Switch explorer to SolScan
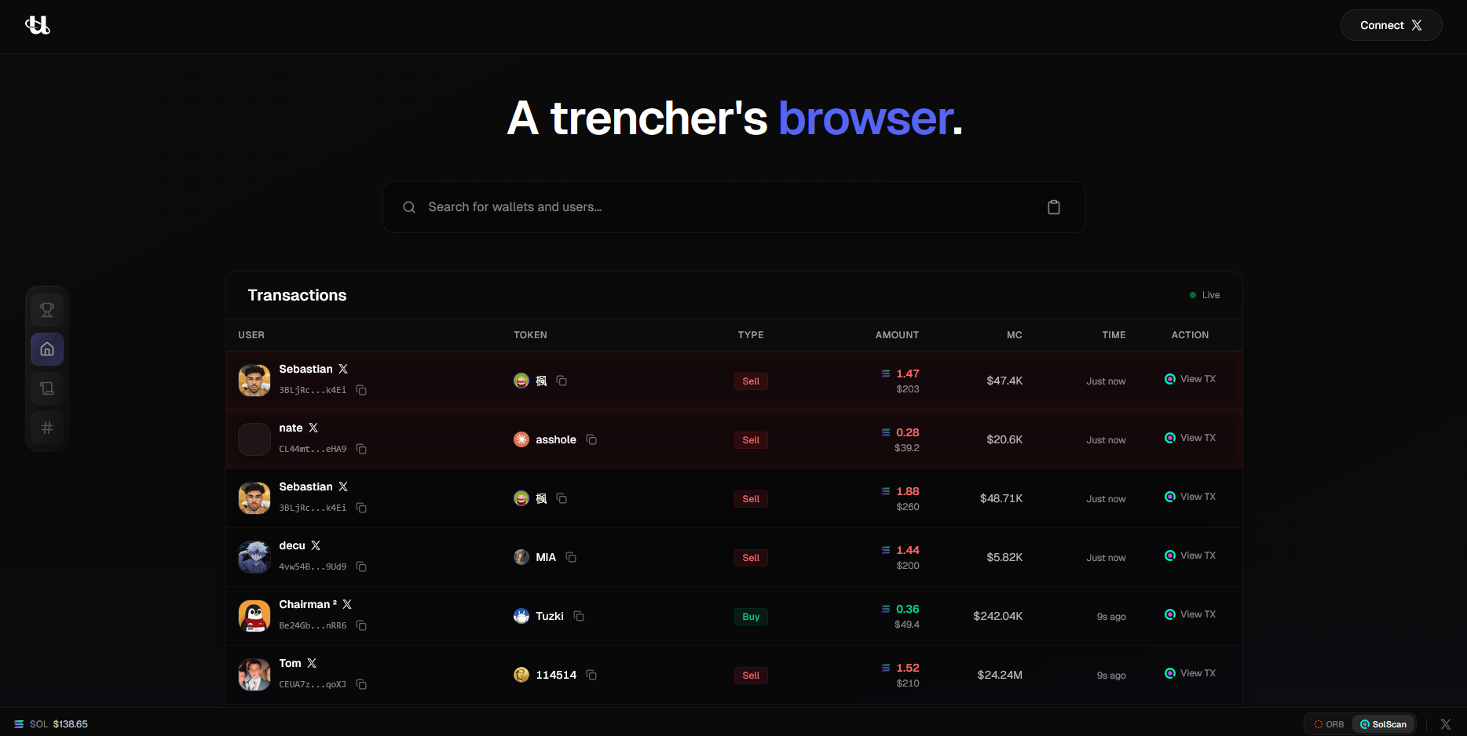This screenshot has height=736, width=1467. click(x=1383, y=724)
